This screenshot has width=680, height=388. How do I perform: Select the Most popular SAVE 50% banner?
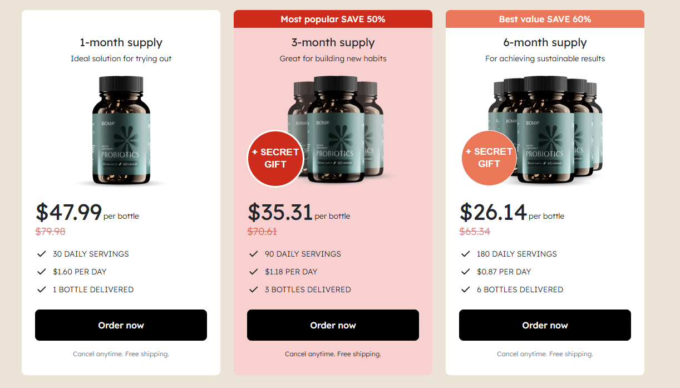(x=333, y=19)
